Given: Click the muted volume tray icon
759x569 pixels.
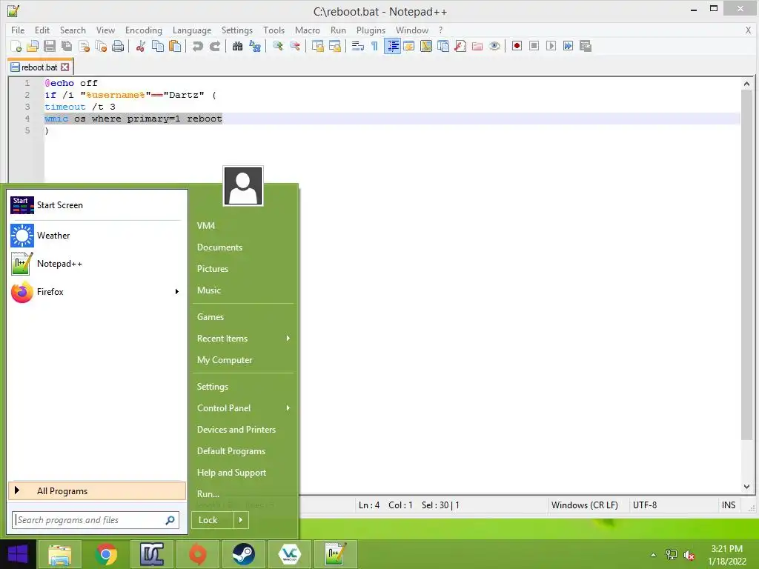Looking at the screenshot, I should pos(689,555).
